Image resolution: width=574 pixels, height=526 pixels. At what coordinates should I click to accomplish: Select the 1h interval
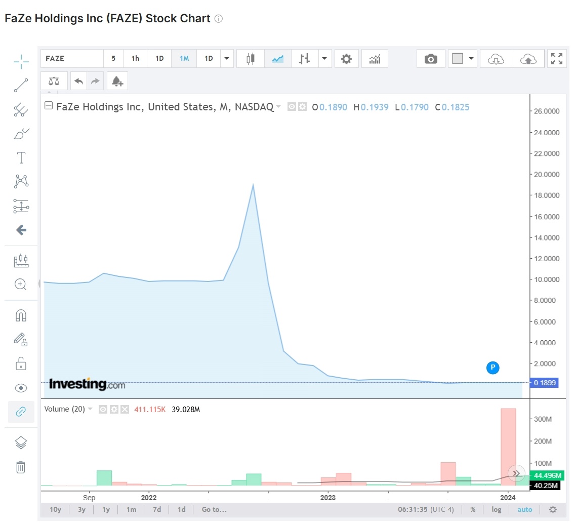tap(136, 59)
